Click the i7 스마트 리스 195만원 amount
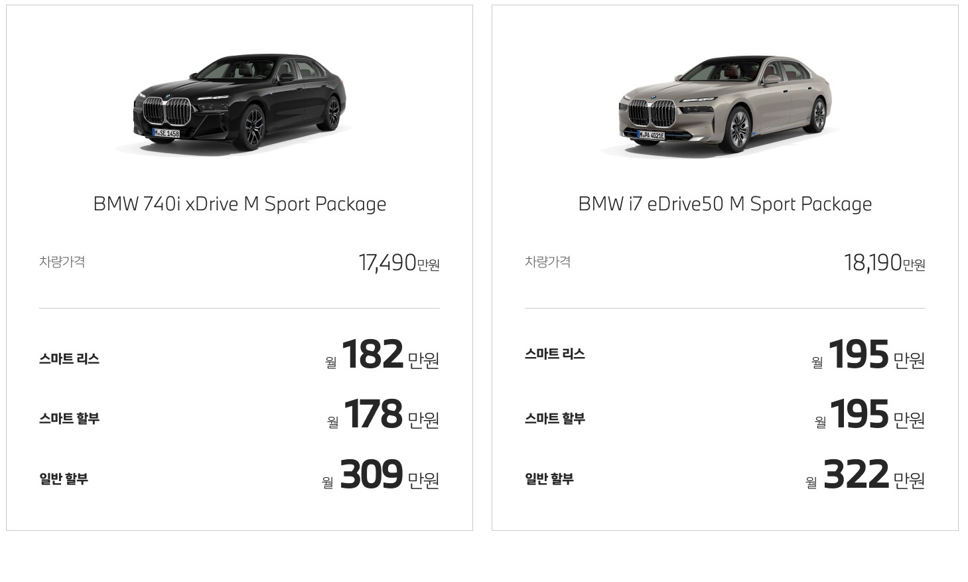Viewport: 968px width, 582px height. pos(868,355)
